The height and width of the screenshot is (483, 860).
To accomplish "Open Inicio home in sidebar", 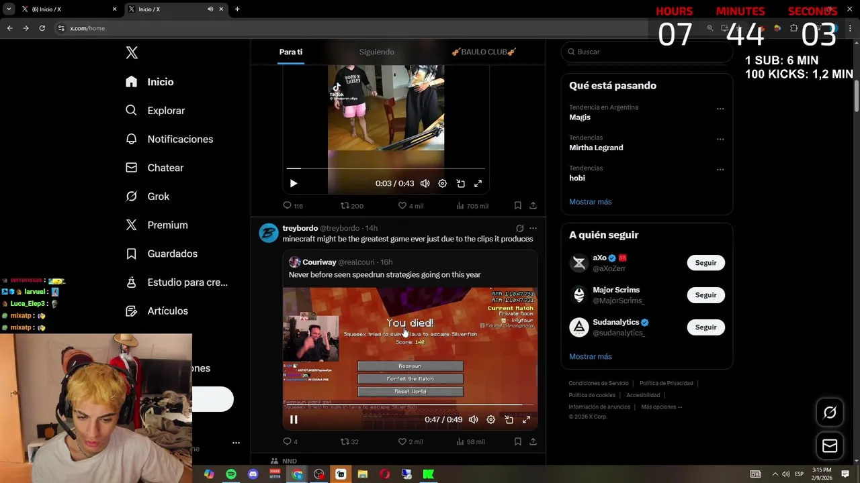I will [x=150, y=82].
